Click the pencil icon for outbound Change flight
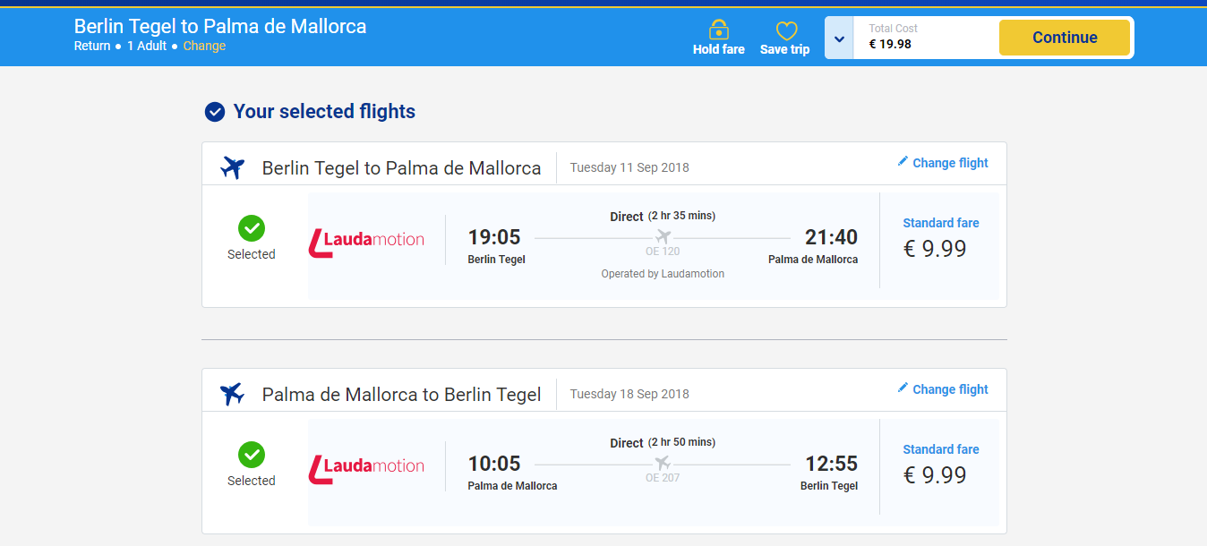1207x546 pixels. click(x=903, y=162)
